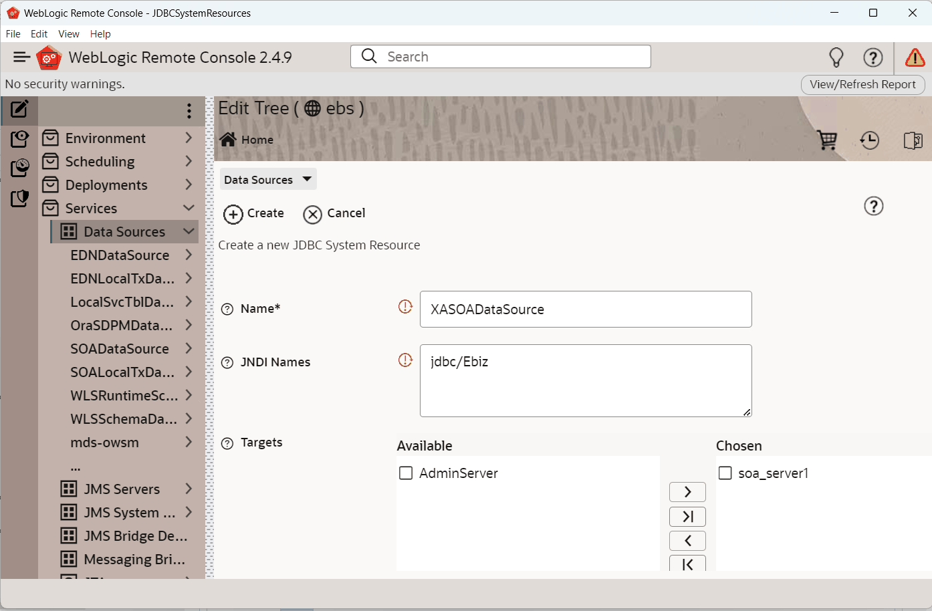932x611 pixels.
Task: Select WLSRuntimeSc... tree item
Action: coord(124,396)
